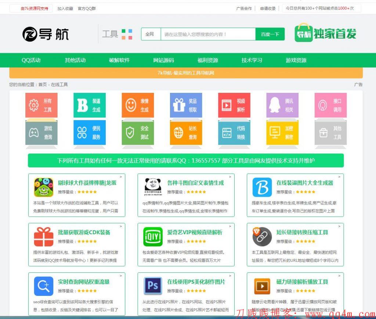Expand arrow on 磁力链接解析播放工具 card

tap(339, 276)
